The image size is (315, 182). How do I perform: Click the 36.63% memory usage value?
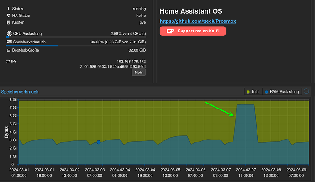(118, 42)
